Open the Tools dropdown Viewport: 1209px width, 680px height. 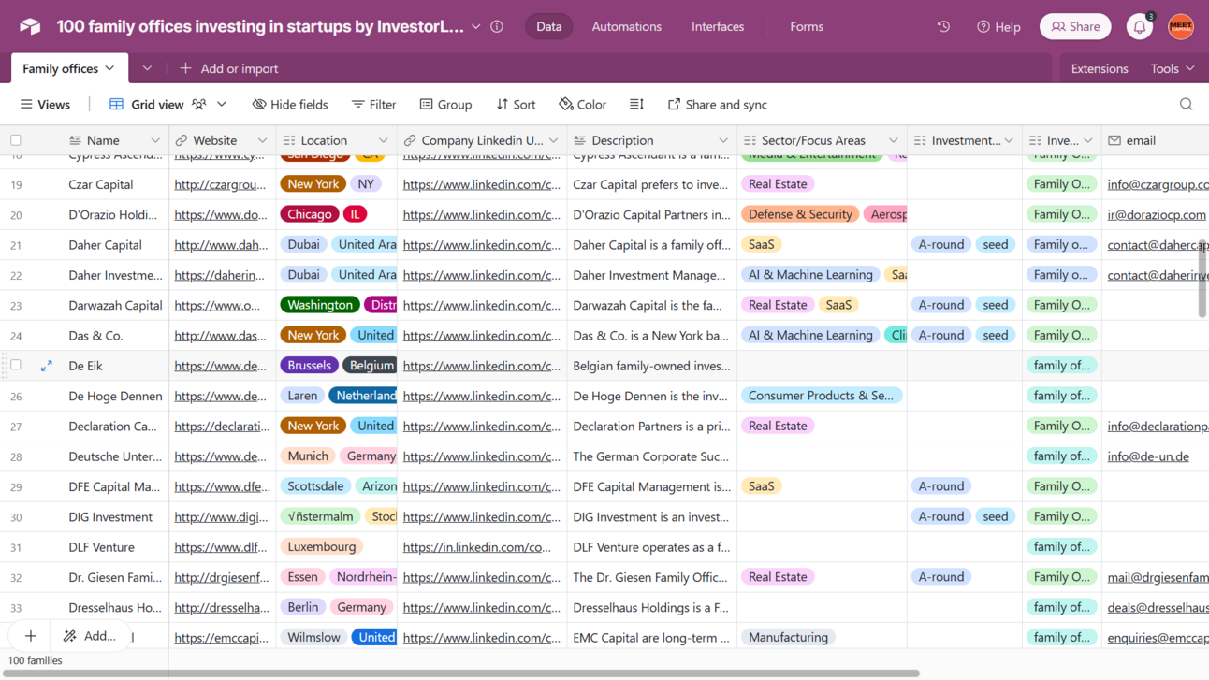(x=1171, y=68)
